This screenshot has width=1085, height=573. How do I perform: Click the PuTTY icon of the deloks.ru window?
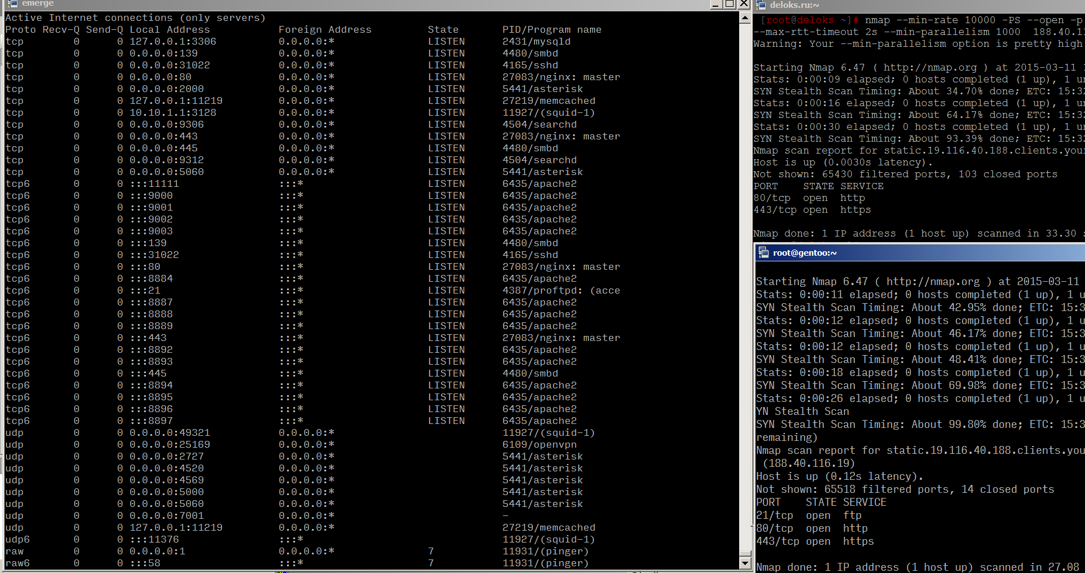[761, 5]
